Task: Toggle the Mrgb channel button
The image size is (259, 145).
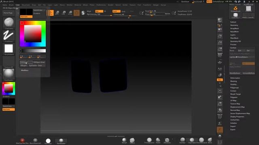Action: (89, 11)
